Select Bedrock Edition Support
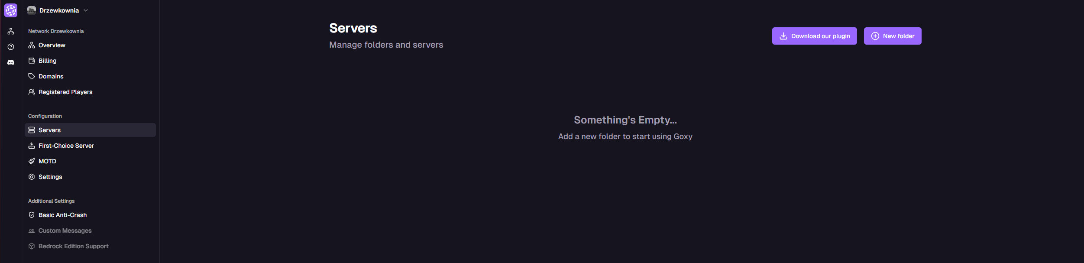The height and width of the screenshot is (263, 1084). [73, 246]
